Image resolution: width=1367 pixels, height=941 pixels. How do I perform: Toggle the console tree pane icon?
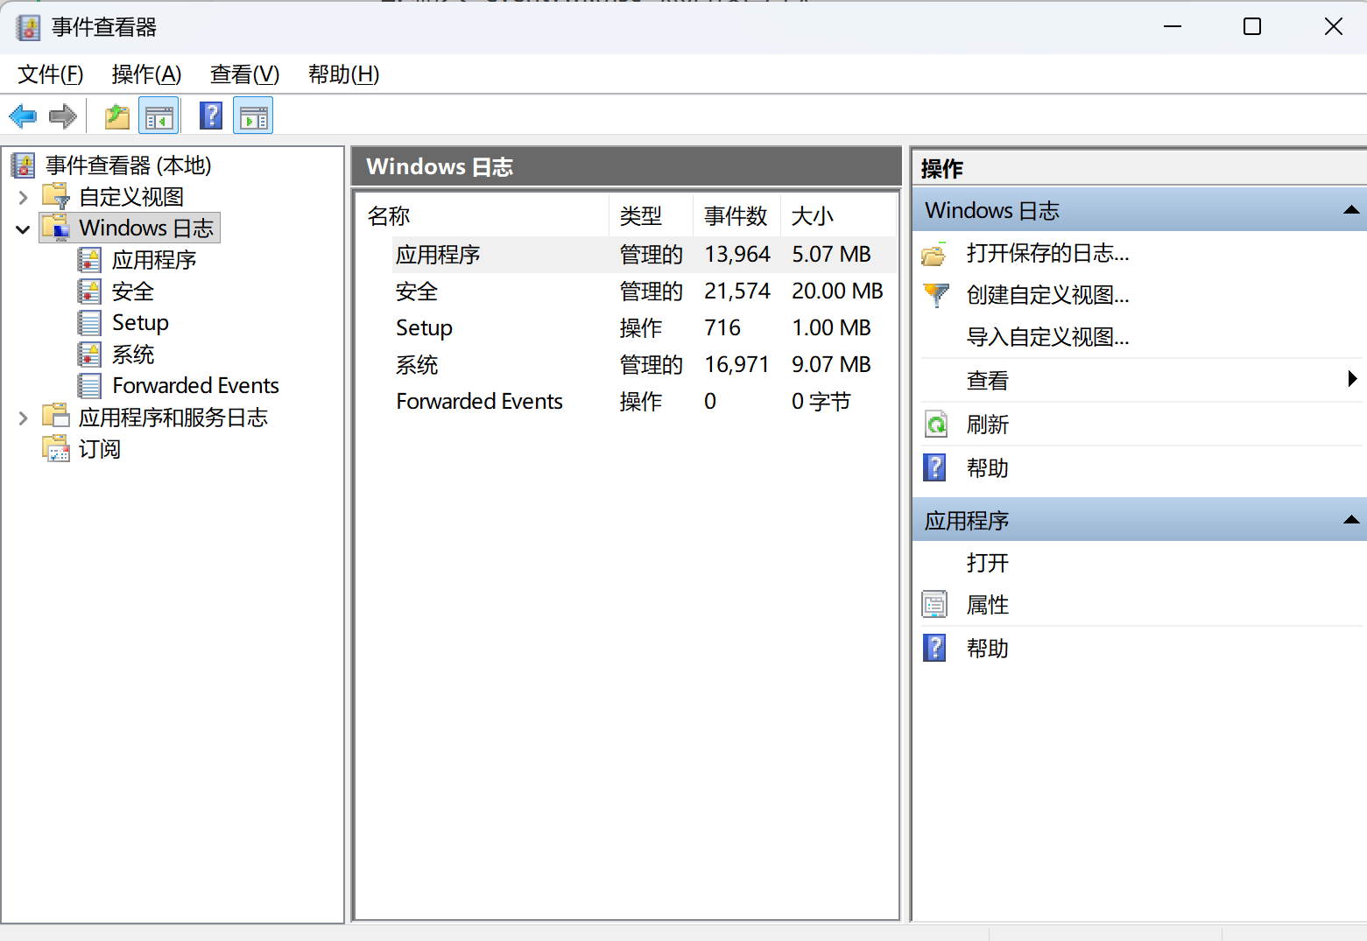point(159,116)
